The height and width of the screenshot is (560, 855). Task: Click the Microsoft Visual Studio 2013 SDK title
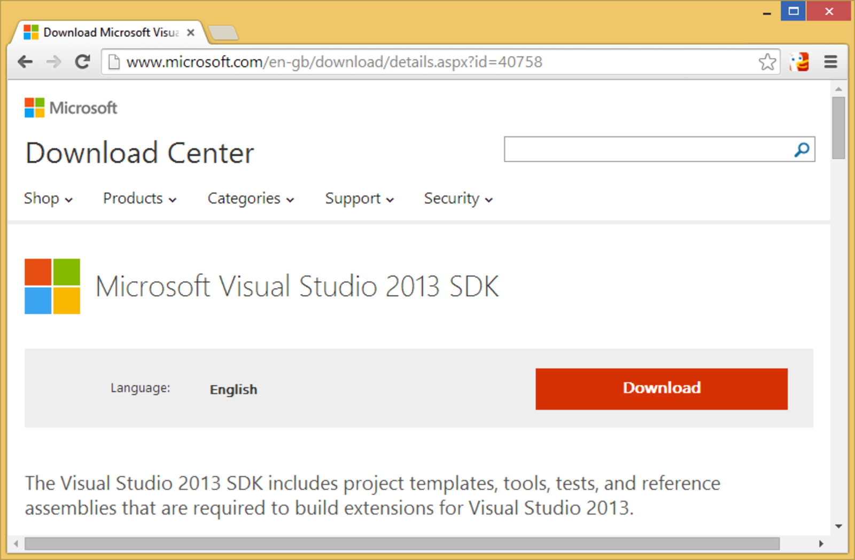(x=297, y=286)
